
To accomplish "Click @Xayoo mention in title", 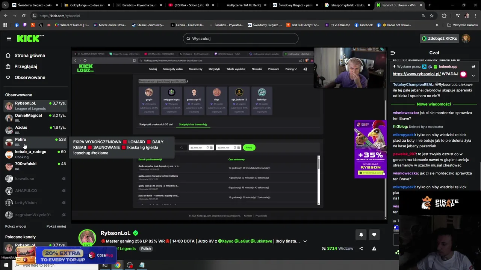I will (x=226, y=241).
